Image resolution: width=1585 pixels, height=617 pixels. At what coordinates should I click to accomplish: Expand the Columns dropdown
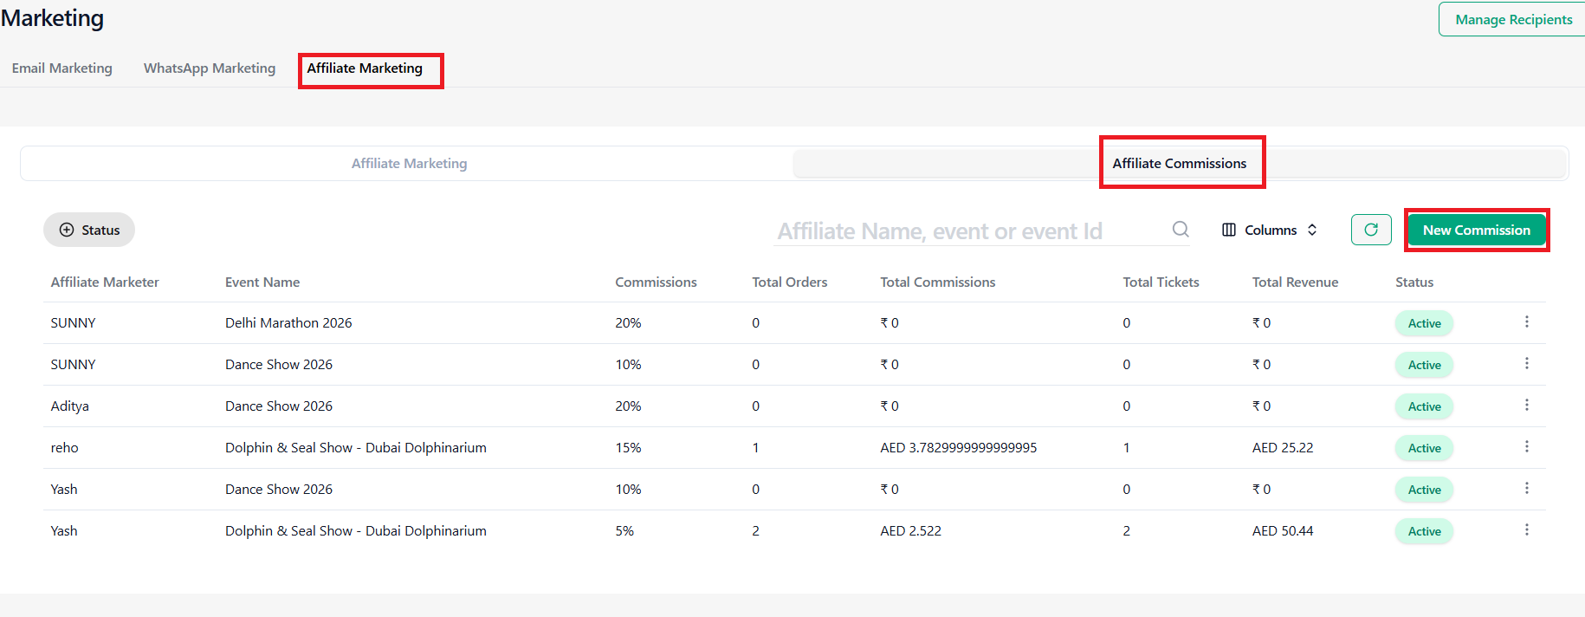1270,230
